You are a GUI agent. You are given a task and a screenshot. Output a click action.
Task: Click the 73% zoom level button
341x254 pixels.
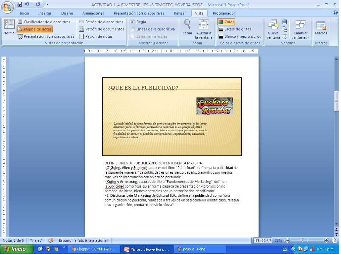tap(278, 240)
